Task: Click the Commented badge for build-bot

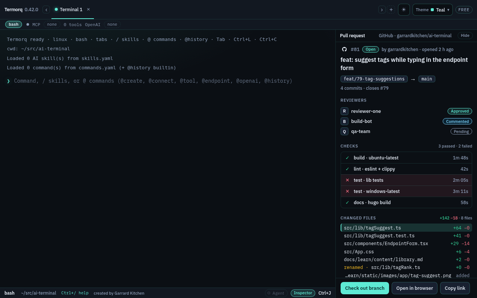Action: (x=457, y=121)
